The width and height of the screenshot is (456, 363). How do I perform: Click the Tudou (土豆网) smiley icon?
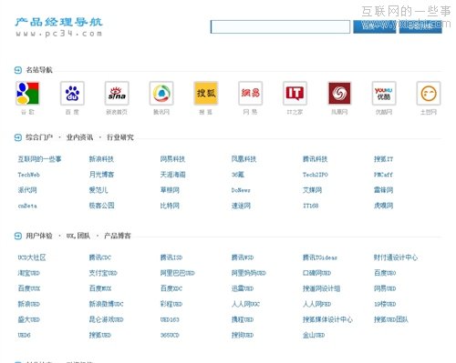(x=429, y=93)
